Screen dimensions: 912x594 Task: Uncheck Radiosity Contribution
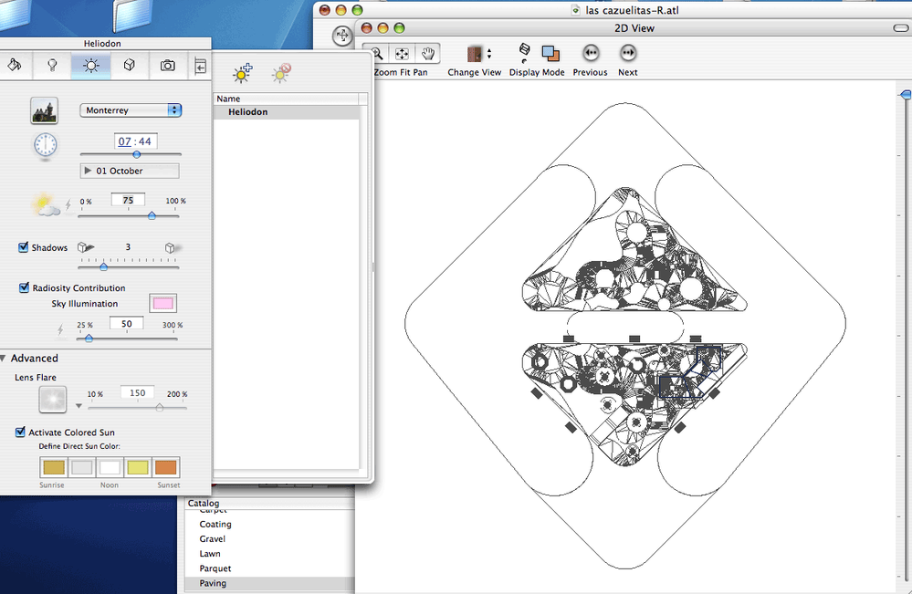(24, 287)
